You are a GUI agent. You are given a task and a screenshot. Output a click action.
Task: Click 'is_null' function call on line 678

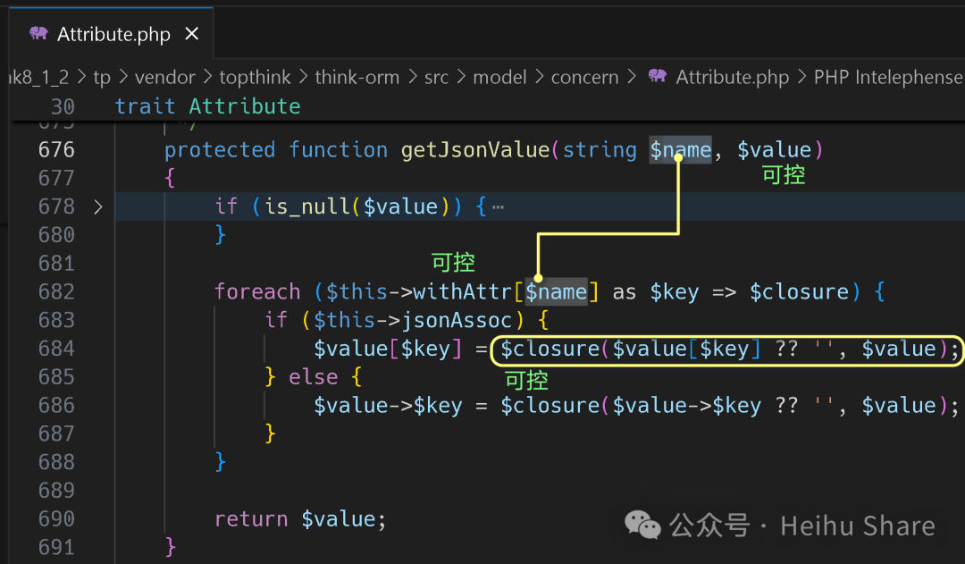coord(307,206)
